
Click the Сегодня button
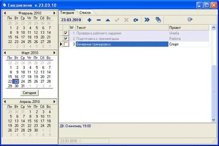pyautogui.click(x=29, y=93)
